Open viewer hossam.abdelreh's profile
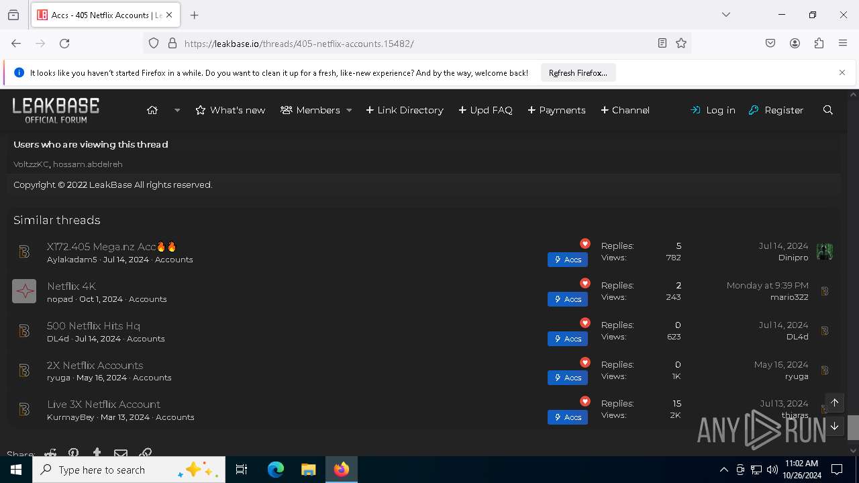Viewport: 859px width, 483px height. [x=88, y=164]
